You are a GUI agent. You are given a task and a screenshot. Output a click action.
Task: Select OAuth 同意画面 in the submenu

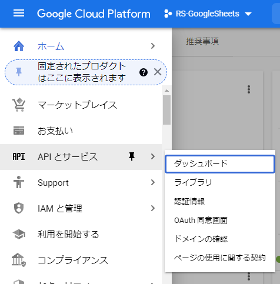coord(220,220)
